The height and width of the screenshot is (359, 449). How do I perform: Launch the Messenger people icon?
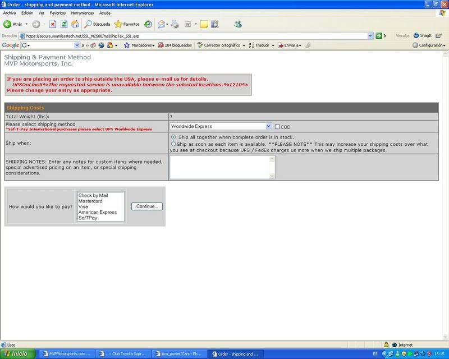(237, 24)
